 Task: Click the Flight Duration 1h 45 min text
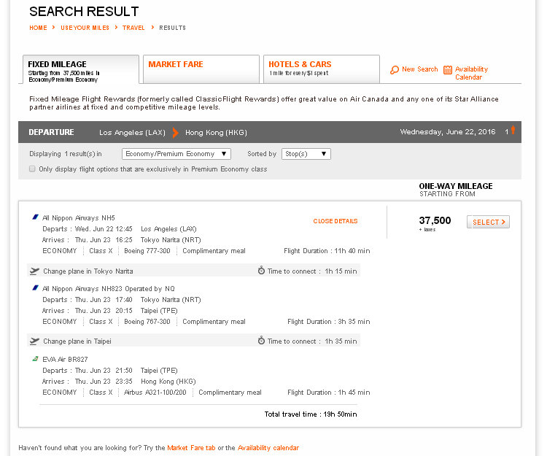[x=329, y=393]
